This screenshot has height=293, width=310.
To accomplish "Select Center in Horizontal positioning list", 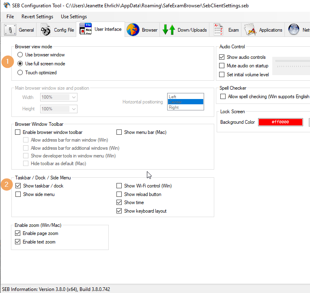I will (x=185, y=102).
